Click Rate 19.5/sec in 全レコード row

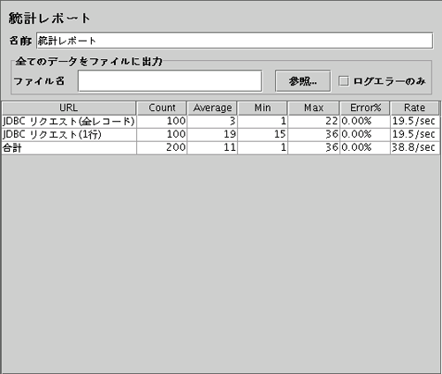414,121
